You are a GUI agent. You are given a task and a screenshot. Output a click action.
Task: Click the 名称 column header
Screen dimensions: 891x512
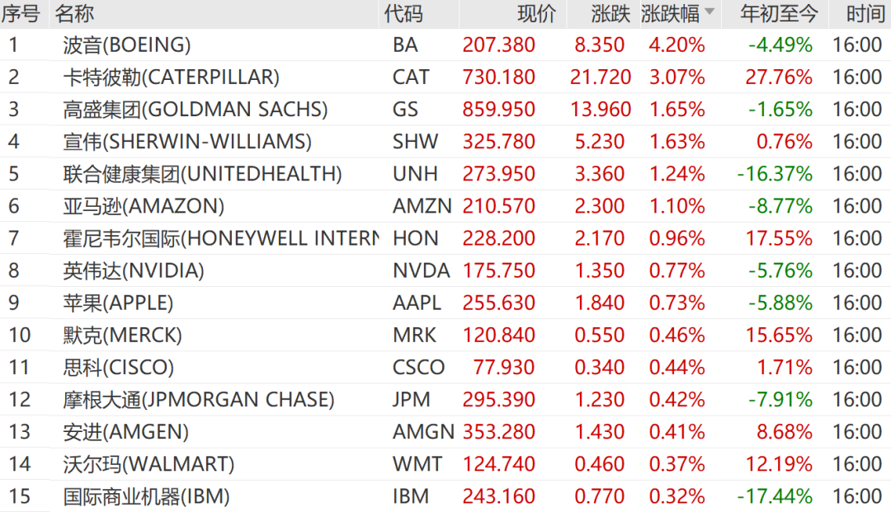(x=74, y=13)
